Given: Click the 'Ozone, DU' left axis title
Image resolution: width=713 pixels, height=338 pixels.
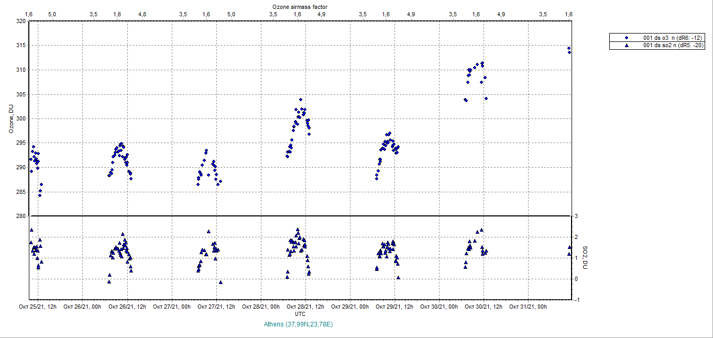Looking at the screenshot, I should coord(10,119).
